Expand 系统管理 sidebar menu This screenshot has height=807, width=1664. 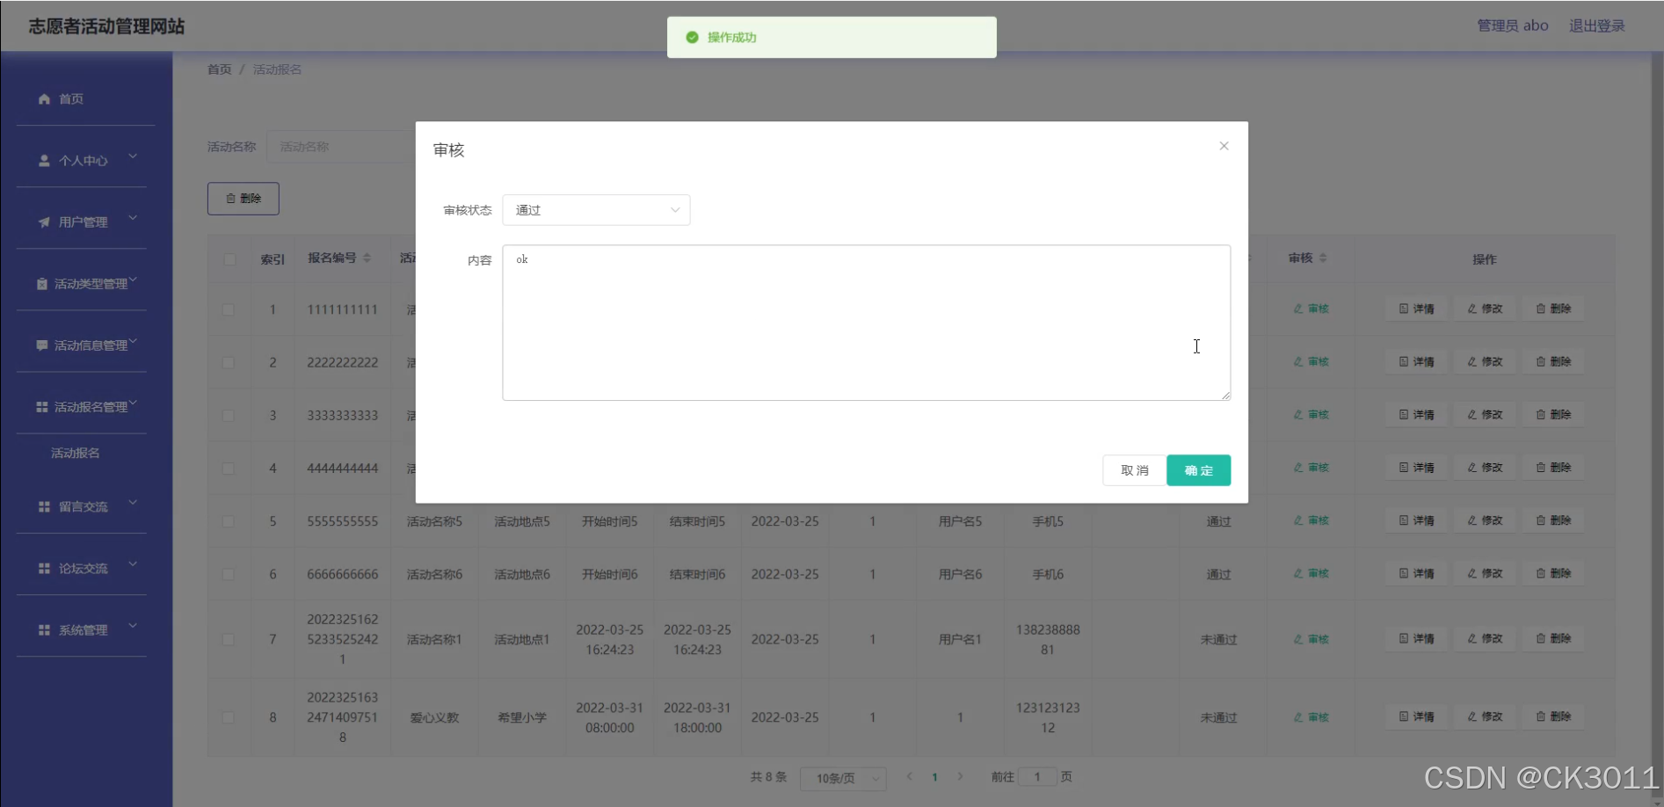85,630
